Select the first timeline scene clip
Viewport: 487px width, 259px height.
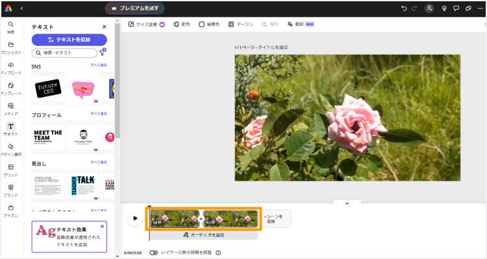[174, 219]
